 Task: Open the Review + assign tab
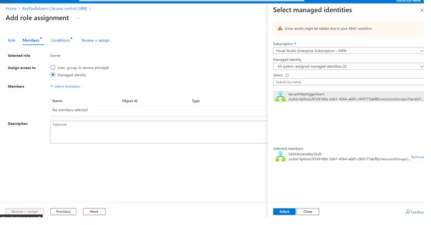pyautogui.click(x=95, y=40)
